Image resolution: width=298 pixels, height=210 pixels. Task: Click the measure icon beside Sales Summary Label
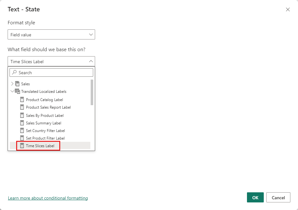(22, 123)
